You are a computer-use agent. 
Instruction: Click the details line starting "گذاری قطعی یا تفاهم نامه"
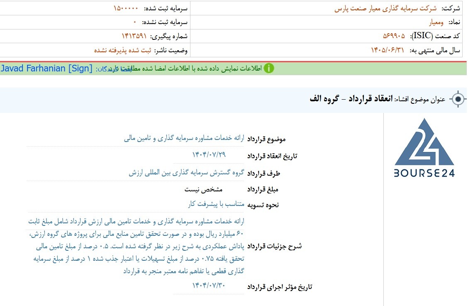[184, 271]
